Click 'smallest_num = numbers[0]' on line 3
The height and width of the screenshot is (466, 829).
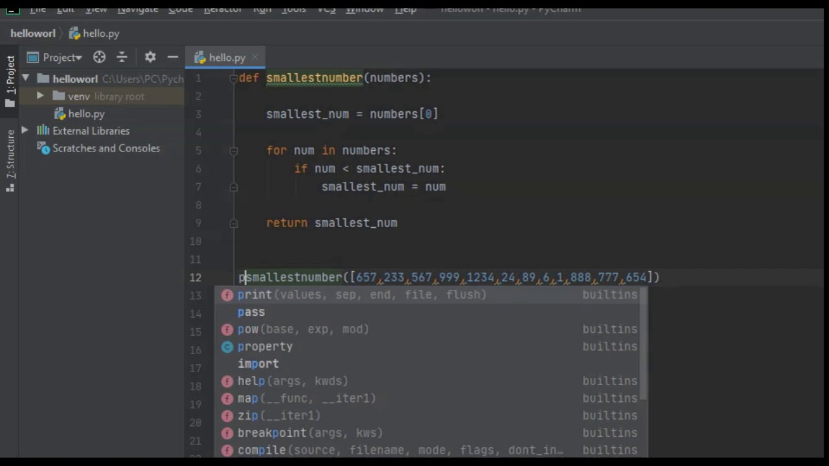352,114
